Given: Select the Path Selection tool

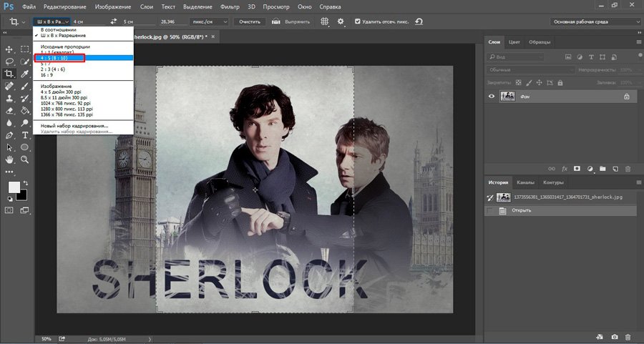Looking at the screenshot, I should (x=9, y=147).
